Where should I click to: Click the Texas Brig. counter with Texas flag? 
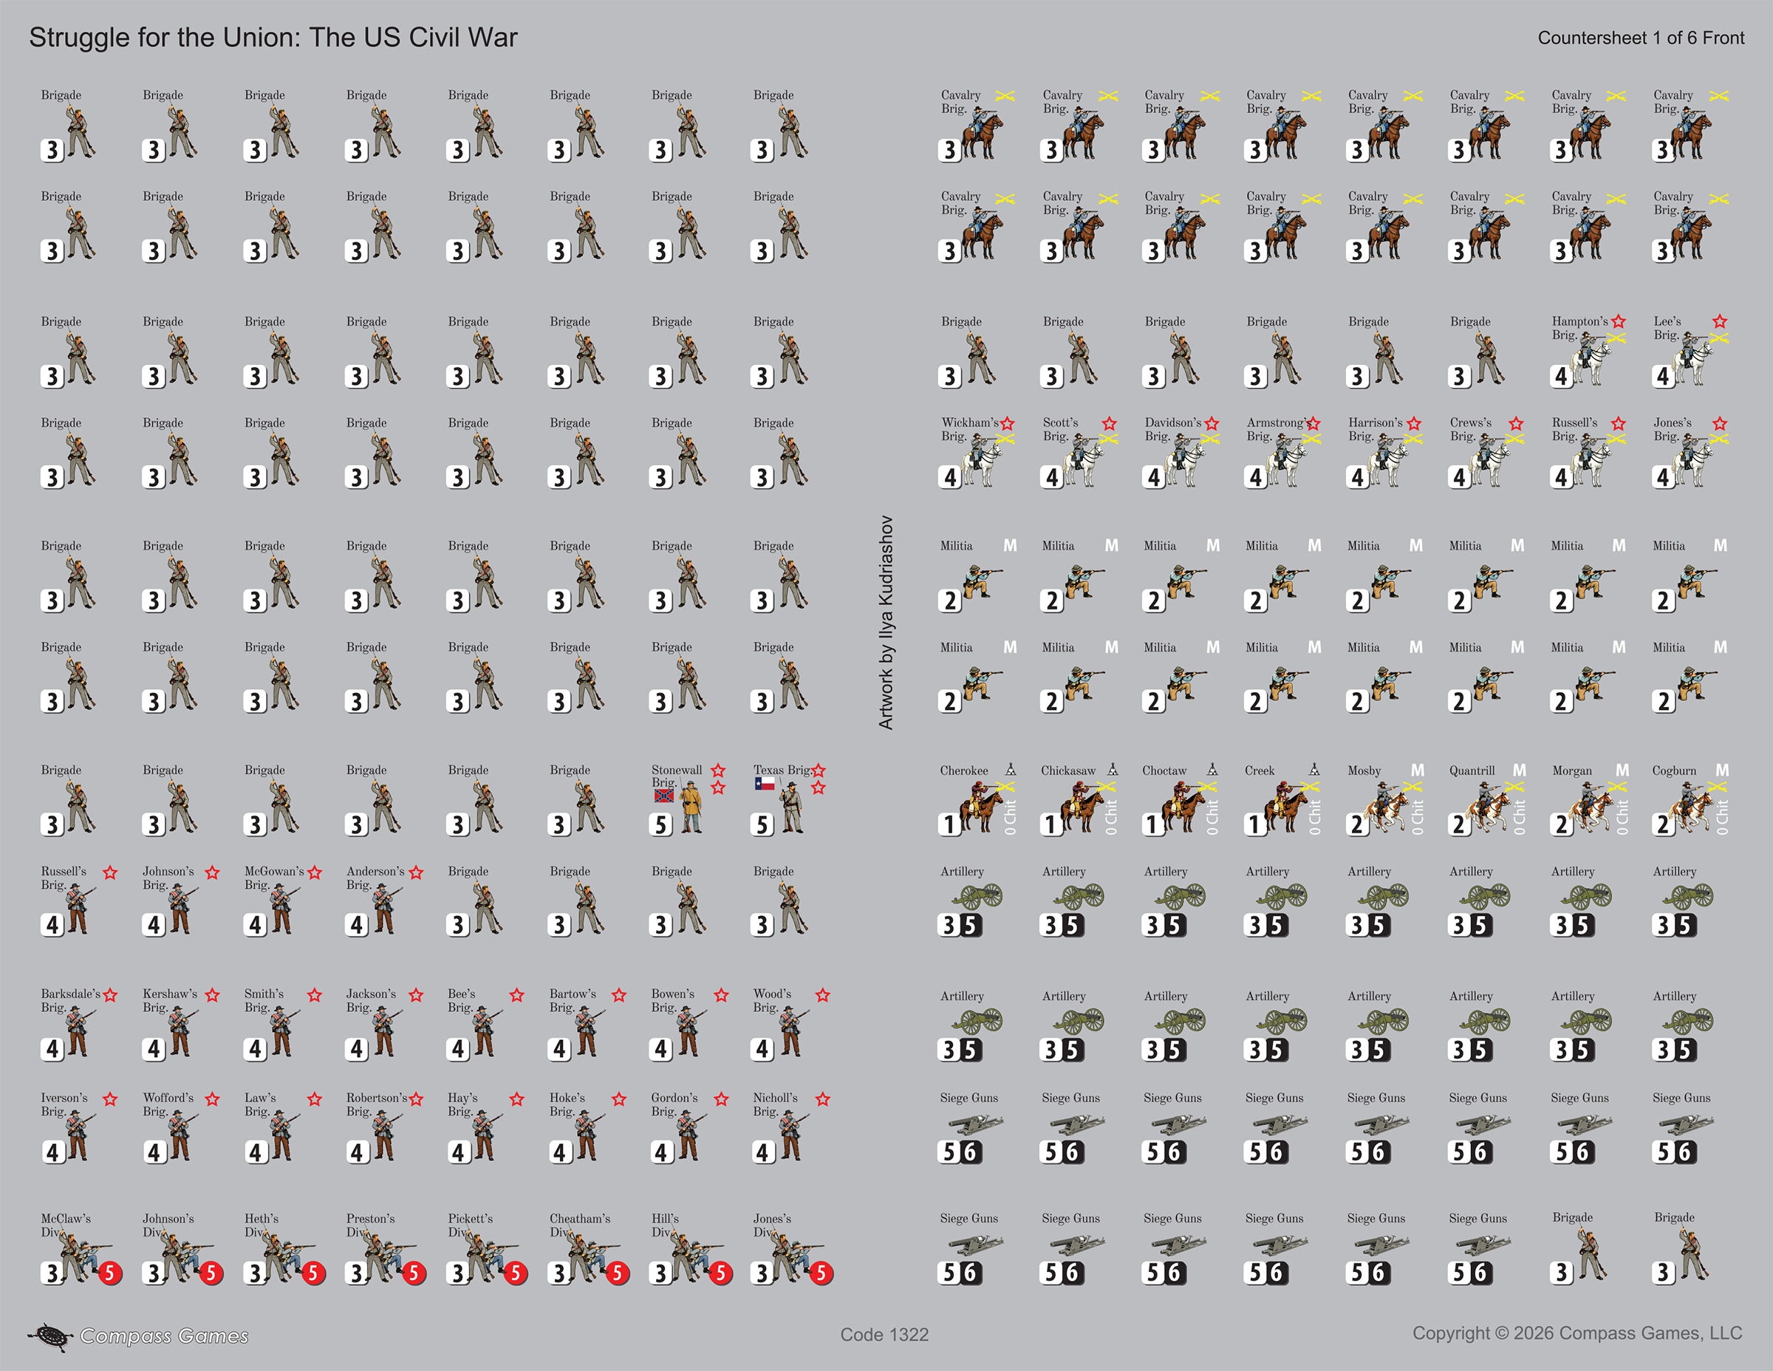790,799
